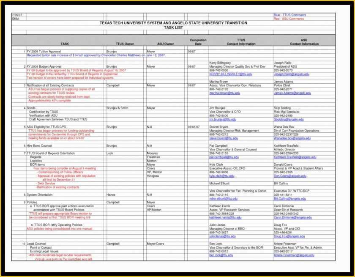Click the 'FY 2008 Tuition Approval' task cell
Viewport: 355px width, 277px height.
pos(44,52)
